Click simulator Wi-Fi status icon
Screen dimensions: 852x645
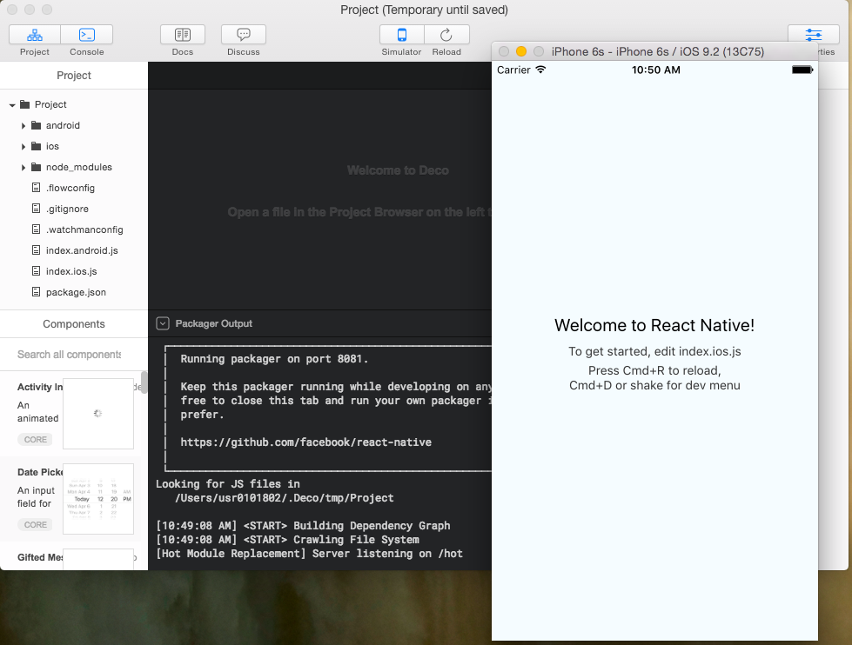[540, 70]
